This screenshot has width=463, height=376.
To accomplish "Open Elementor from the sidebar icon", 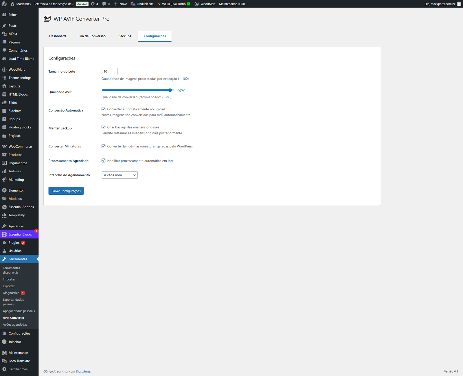I will pos(4,191).
